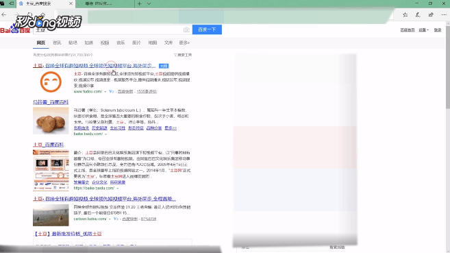Viewport: 450px width, 253px height.
Task: Open 【土豆】最新批发价格 result
Action: click(67, 234)
